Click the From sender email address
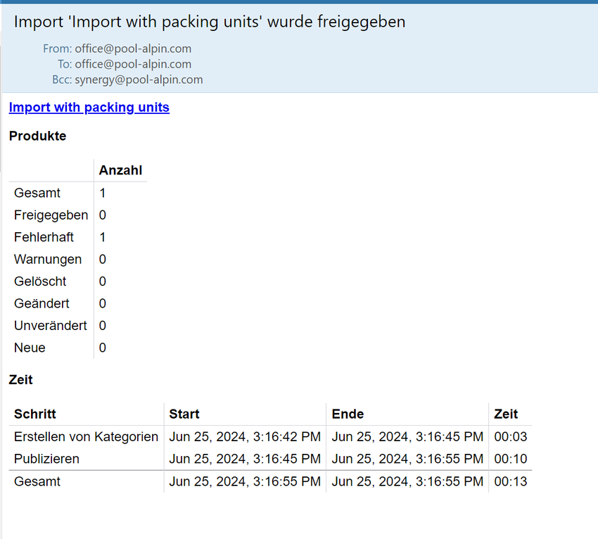Viewport: 598px width, 539px height. [133, 49]
